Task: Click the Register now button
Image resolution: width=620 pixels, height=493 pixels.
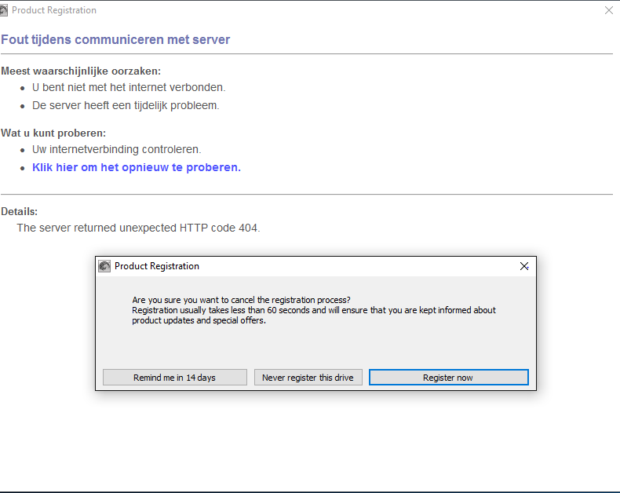Action: pyautogui.click(x=448, y=378)
